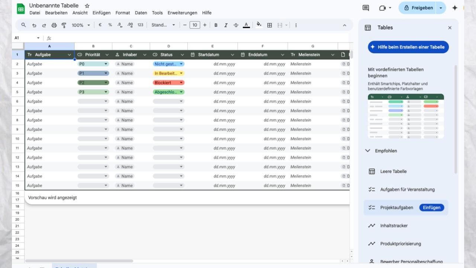Open the zoom 100% dropdown
Viewport: 476px width, 268px height.
coord(81,25)
